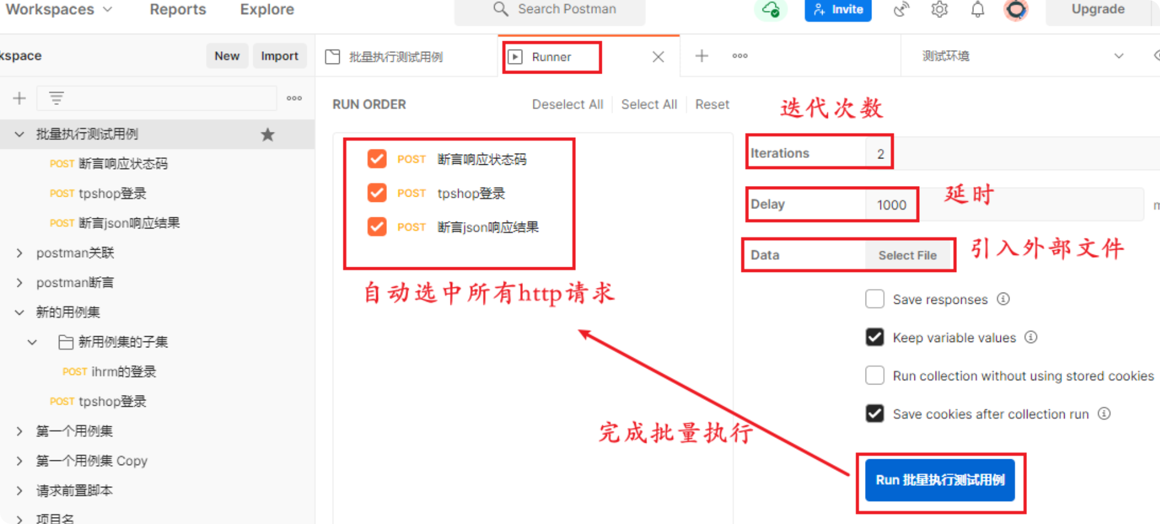Collapse the 批量执行测试用例 collection
Screen dimensions: 1160x524
pyautogui.click(x=19, y=134)
